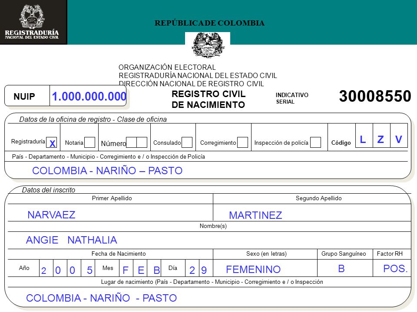Click the name ANGIE NATHALIA

click(72, 240)
